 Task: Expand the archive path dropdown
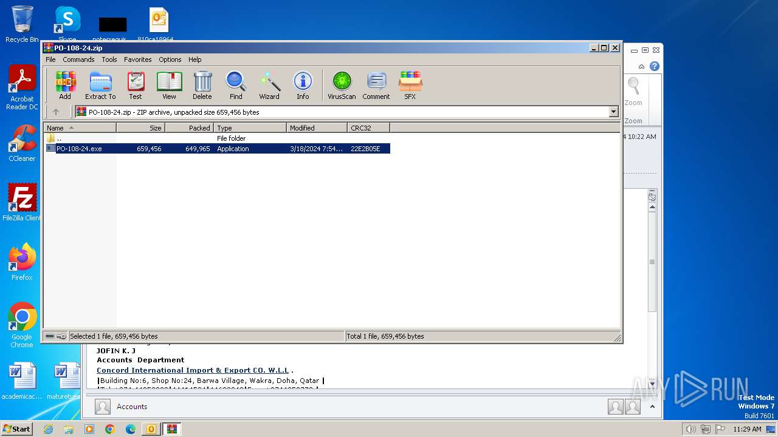[x=613, y=112]
